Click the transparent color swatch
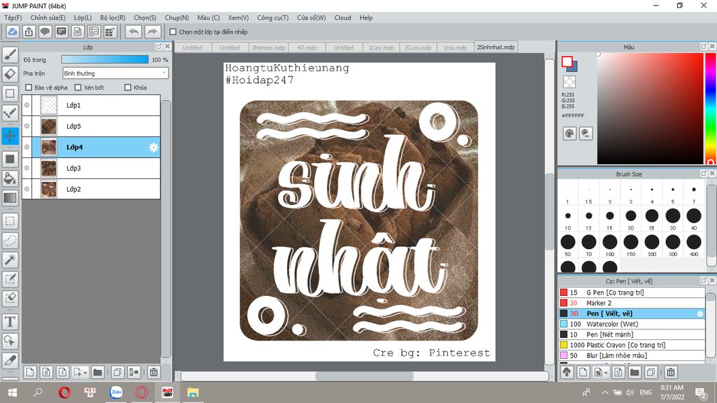The image size is (717, 403). click(x=569, y=82)
